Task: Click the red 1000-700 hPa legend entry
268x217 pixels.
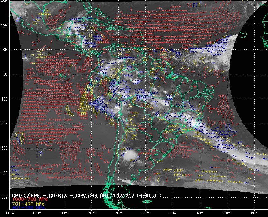Action: click(x=30, y=199)
